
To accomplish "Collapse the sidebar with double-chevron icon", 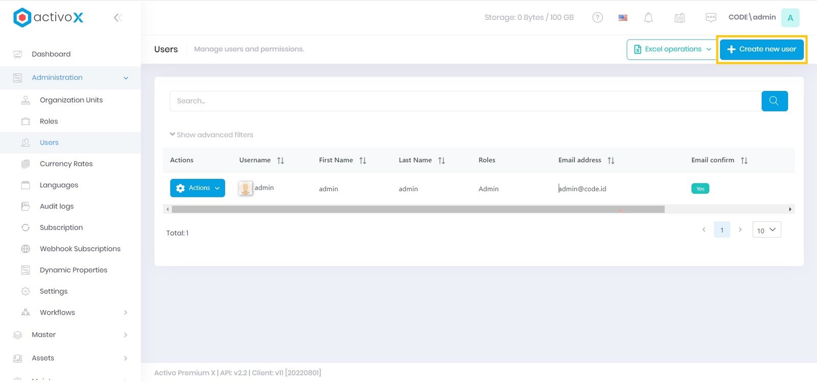I will click(x=117, y=18).
